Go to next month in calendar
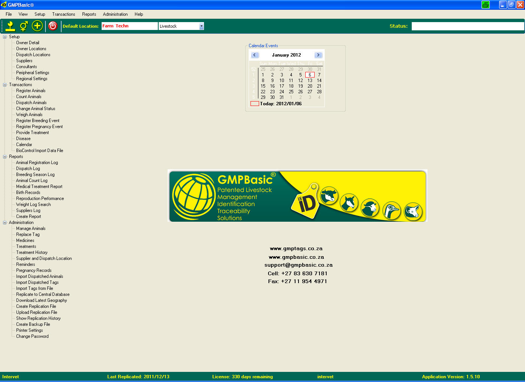The height and width of the screenshot is (382, 525). pyautogui.click(x=318, y=55)
